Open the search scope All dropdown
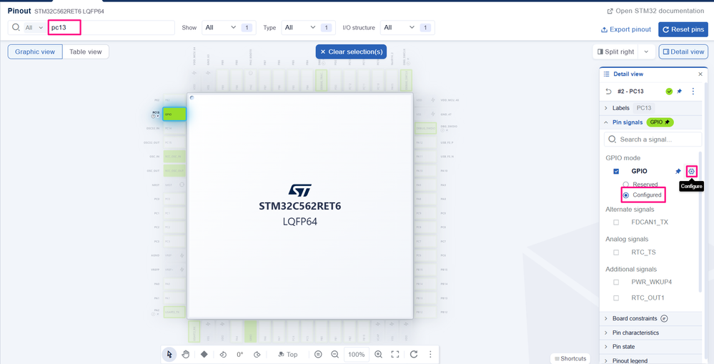 click(x=34, y=28)
